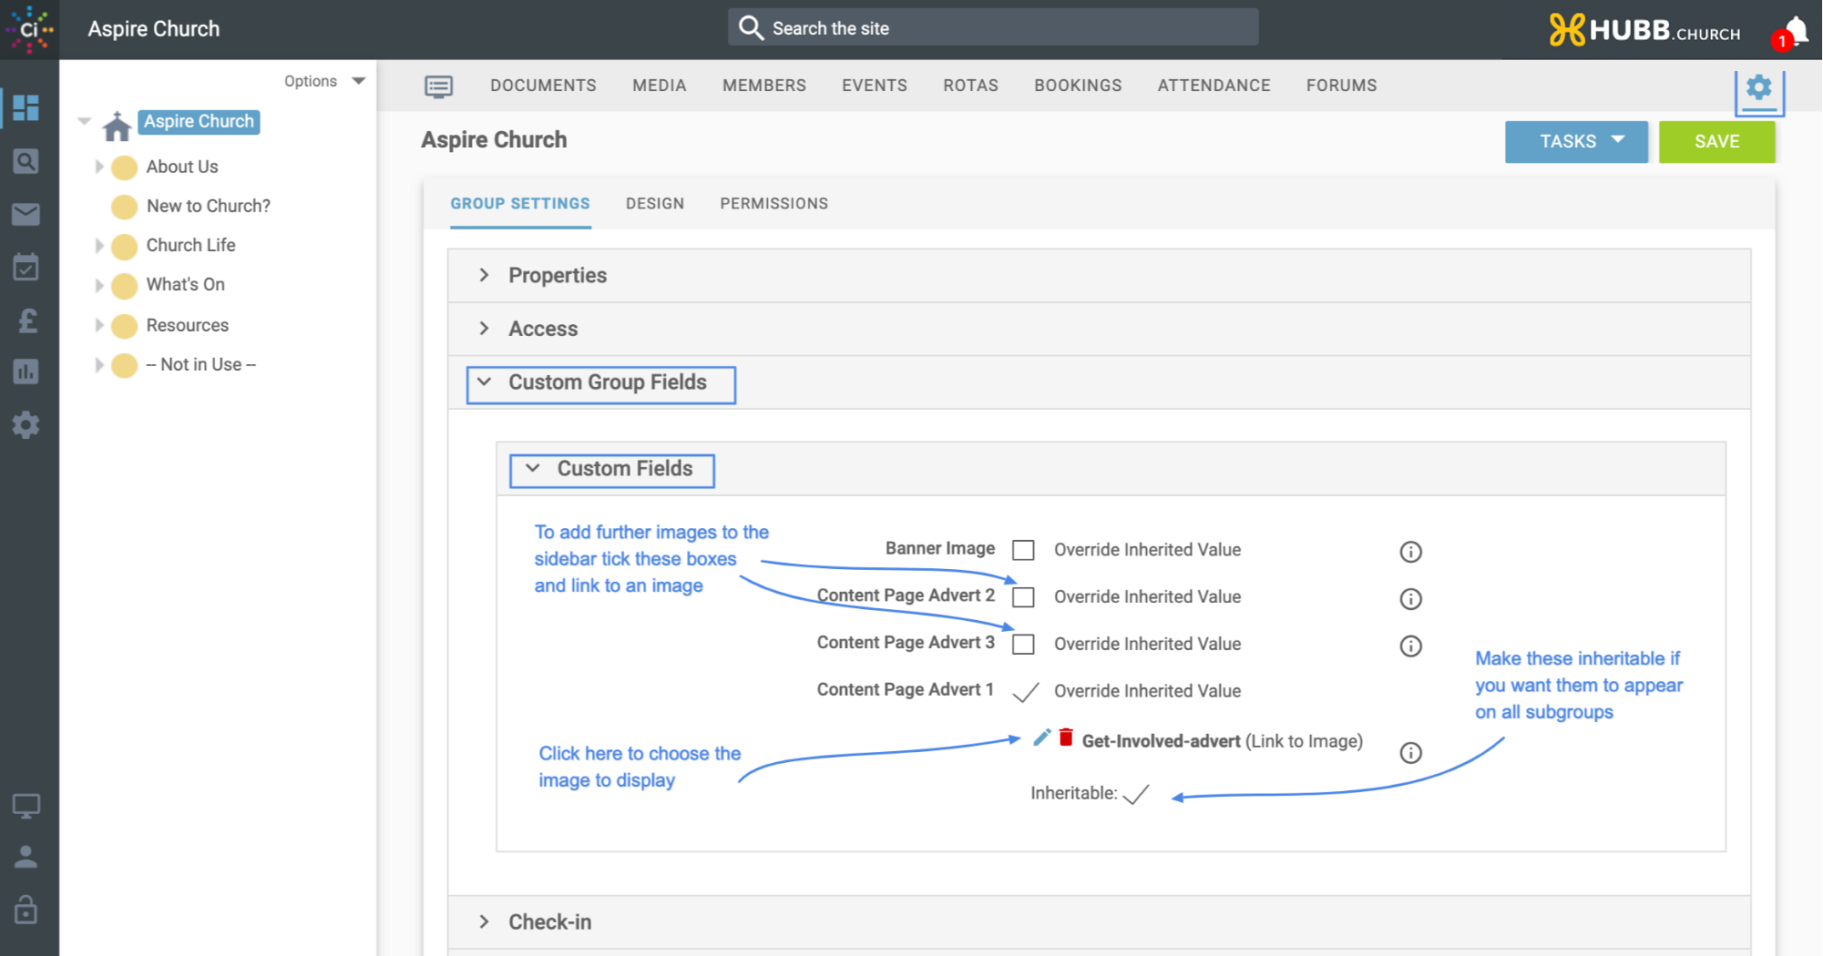Expand the Resources tree node

coord(99,325)
